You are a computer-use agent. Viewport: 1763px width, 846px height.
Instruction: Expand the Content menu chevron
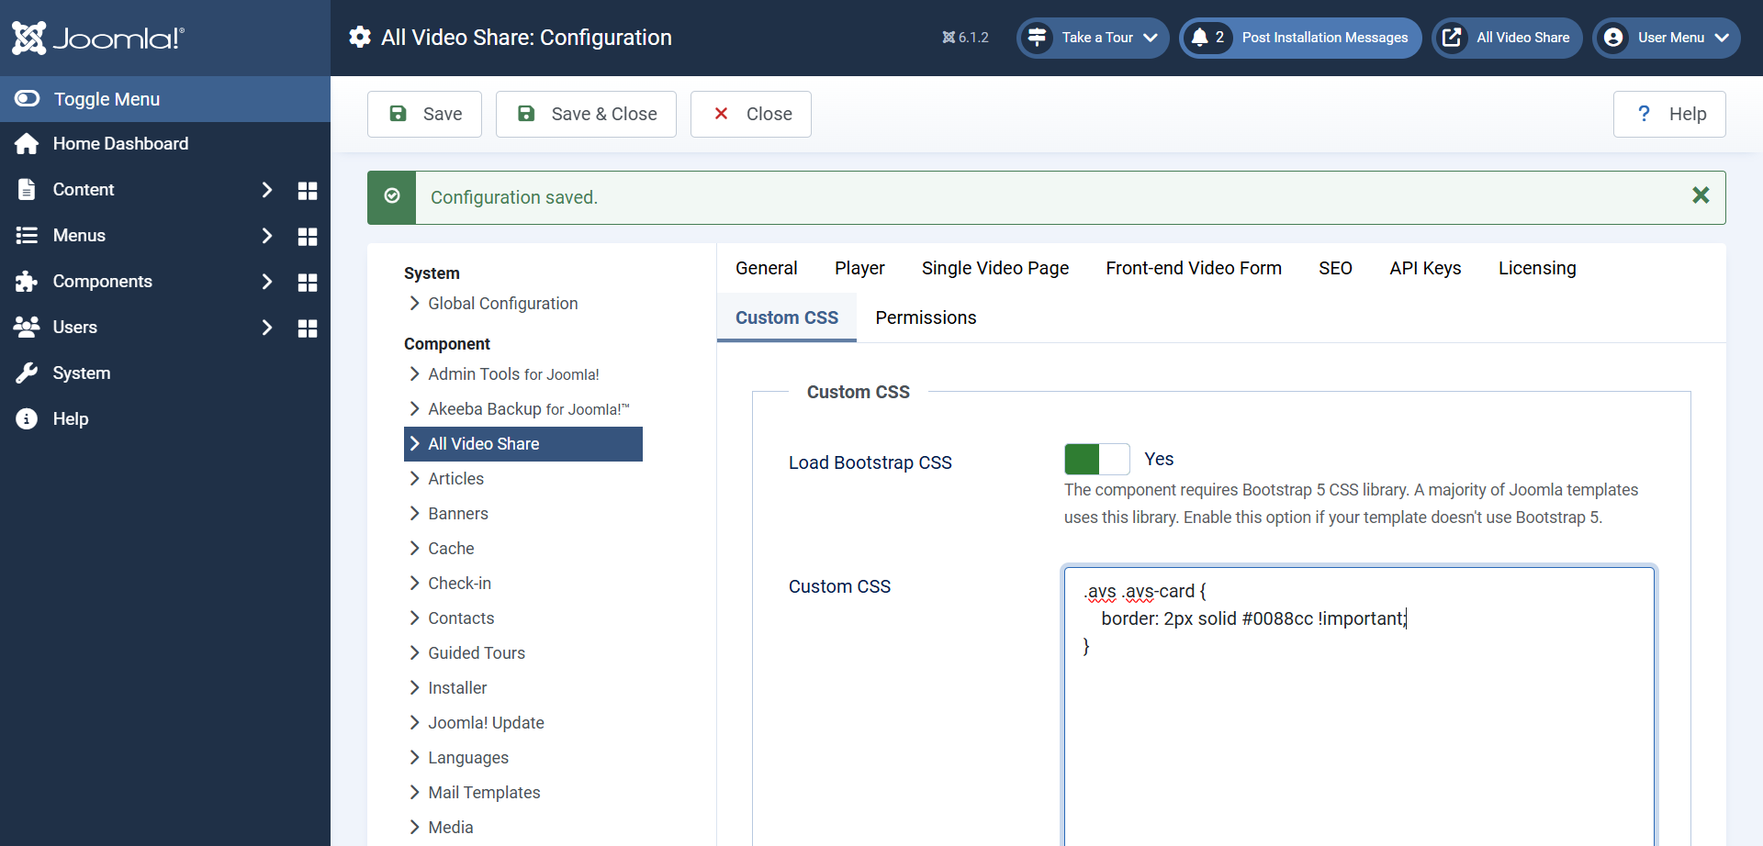(267, 190)
